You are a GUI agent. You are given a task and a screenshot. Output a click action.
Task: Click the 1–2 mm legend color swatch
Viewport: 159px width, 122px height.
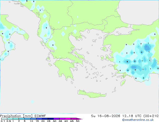point(16,119)
